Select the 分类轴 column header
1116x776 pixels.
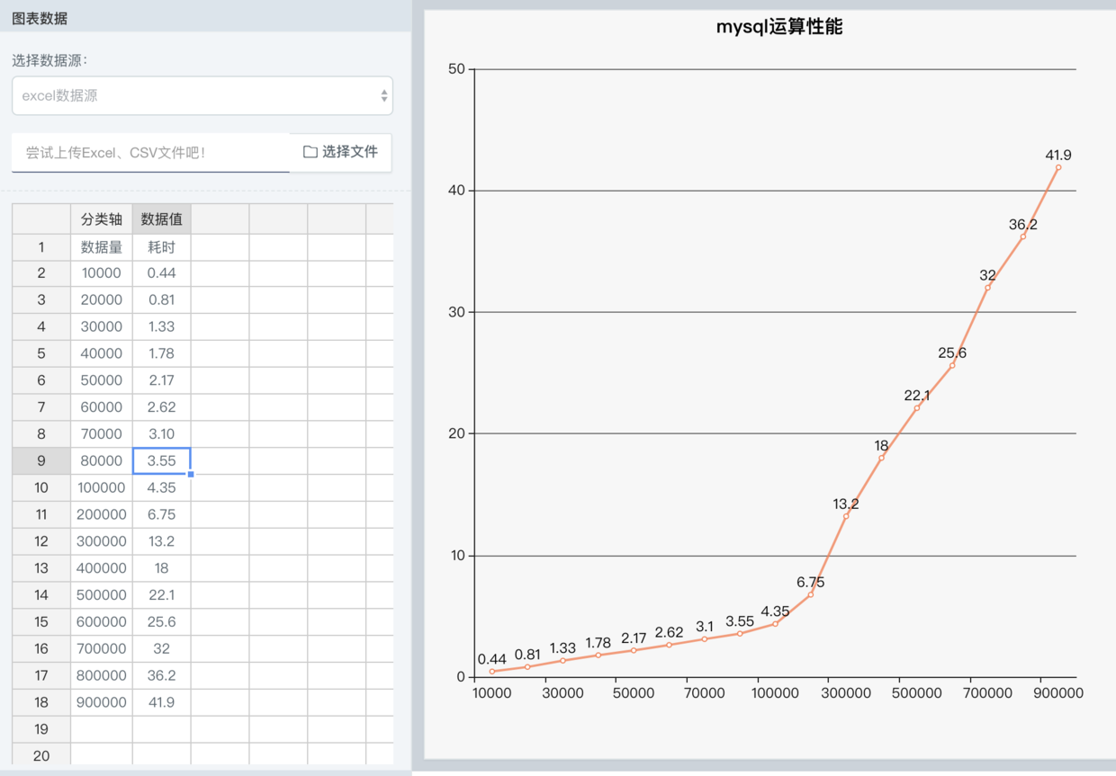point(102,219)
